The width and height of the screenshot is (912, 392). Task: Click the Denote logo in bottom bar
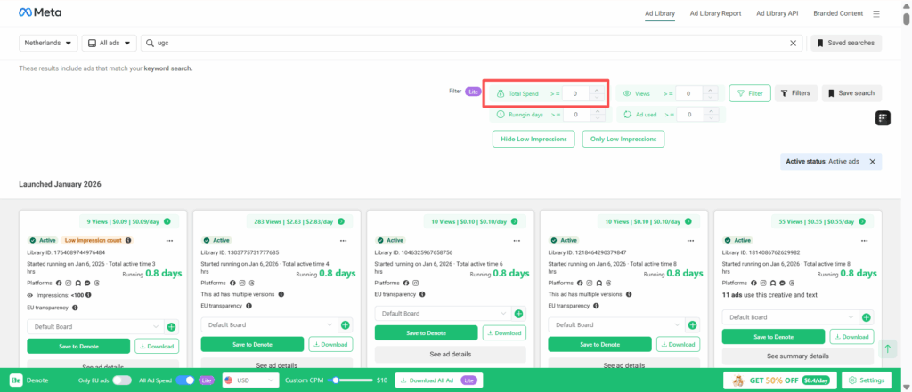(14, 380)
